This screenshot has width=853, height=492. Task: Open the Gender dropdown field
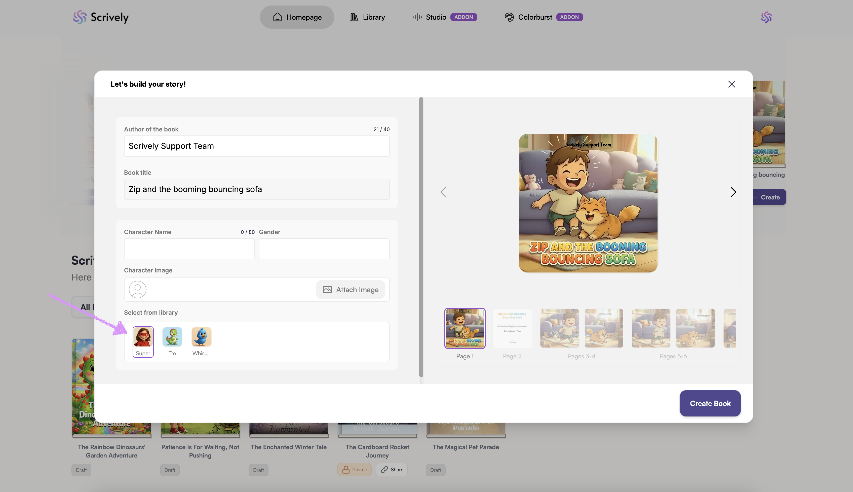point(324,249)
